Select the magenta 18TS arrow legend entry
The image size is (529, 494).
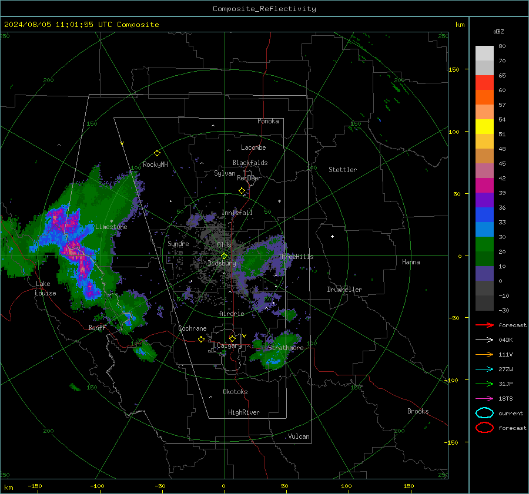point(484,399)
